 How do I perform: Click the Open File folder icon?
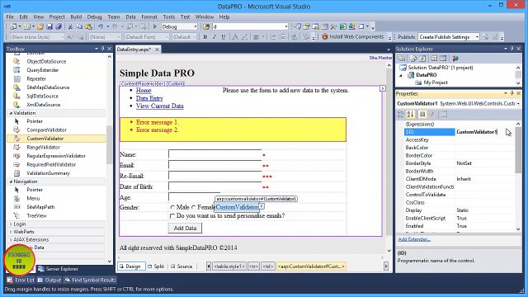[40, 26]
